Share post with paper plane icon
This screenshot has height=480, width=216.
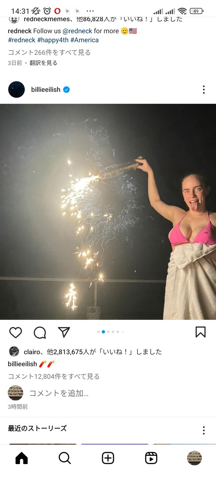pos(64,332)
